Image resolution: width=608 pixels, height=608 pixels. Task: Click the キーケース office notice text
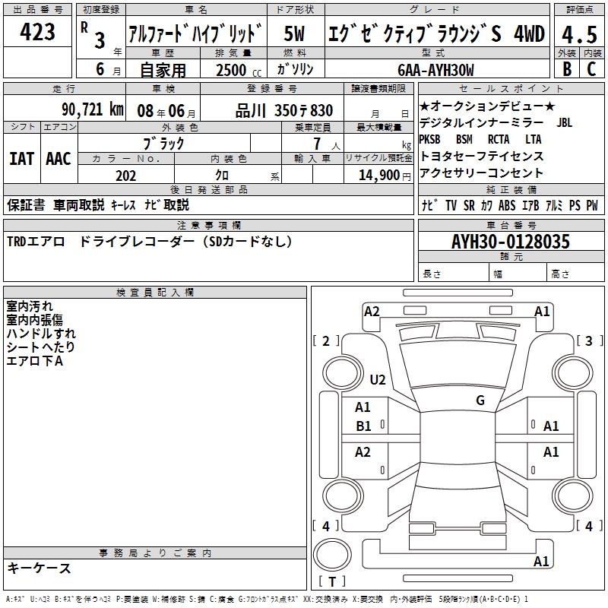[40, 568]
